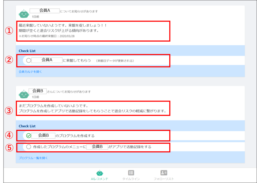257x183 pixels.
Task: Click the robot avatar beside 会員B notification
Action: [24, 94]
